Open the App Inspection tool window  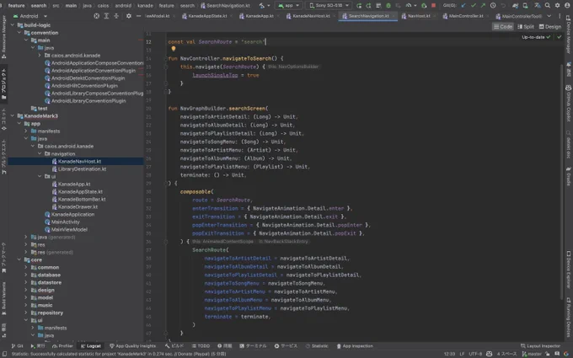[x=355, y=346]
